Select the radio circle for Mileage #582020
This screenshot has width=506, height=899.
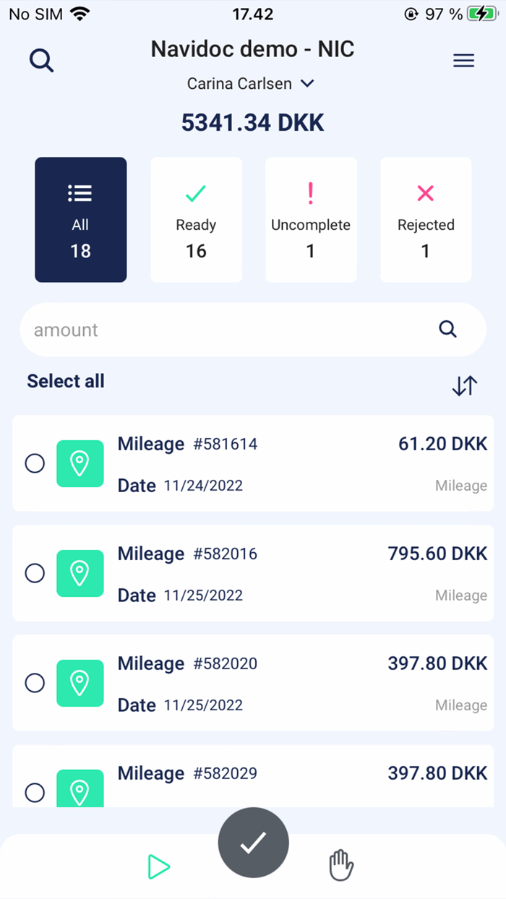click(35, 683)
